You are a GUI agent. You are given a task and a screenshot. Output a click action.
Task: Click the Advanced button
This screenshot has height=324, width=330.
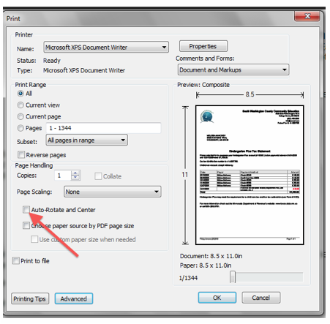[x=74, y=298]
